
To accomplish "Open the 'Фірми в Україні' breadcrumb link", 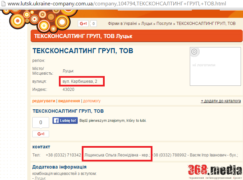I will tap(122, 24).
